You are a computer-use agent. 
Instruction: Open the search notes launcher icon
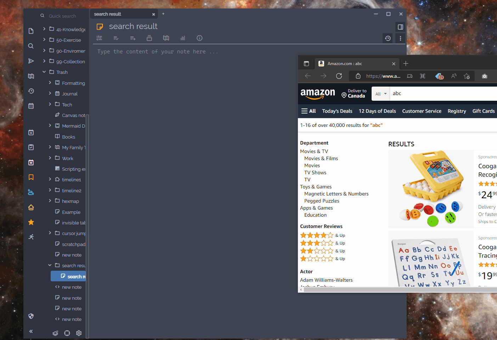coord(31,46)
